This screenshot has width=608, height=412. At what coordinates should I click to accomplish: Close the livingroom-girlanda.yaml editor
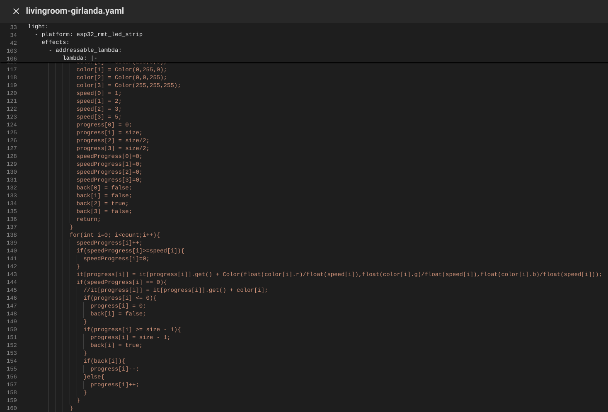[x=16, y=11]
